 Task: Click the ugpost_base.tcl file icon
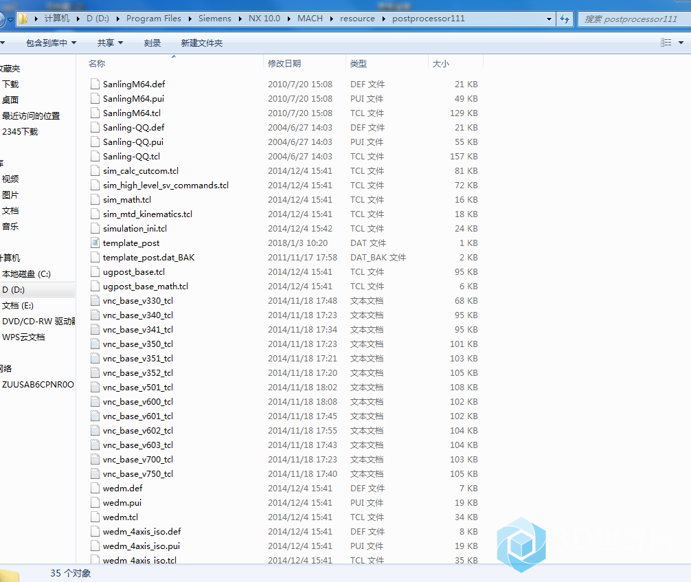point(95,271)
